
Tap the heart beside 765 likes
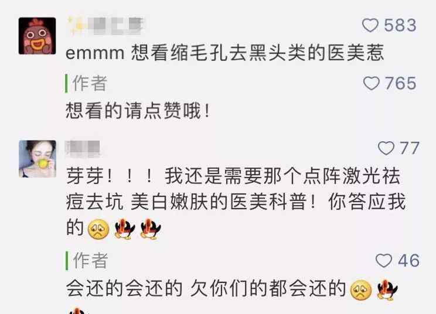pos(371,83)
